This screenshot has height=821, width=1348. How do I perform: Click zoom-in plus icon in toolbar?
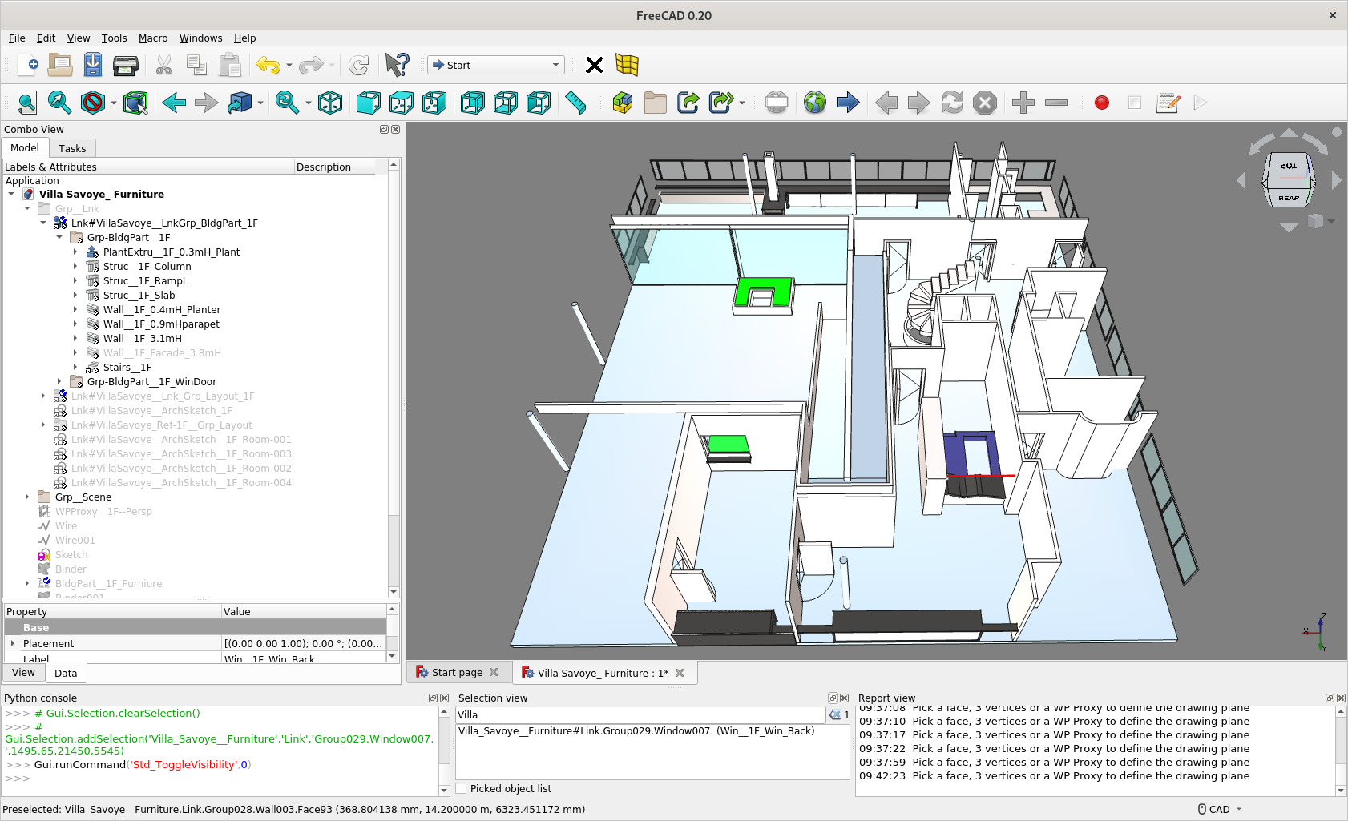[x=1023, y=103]
